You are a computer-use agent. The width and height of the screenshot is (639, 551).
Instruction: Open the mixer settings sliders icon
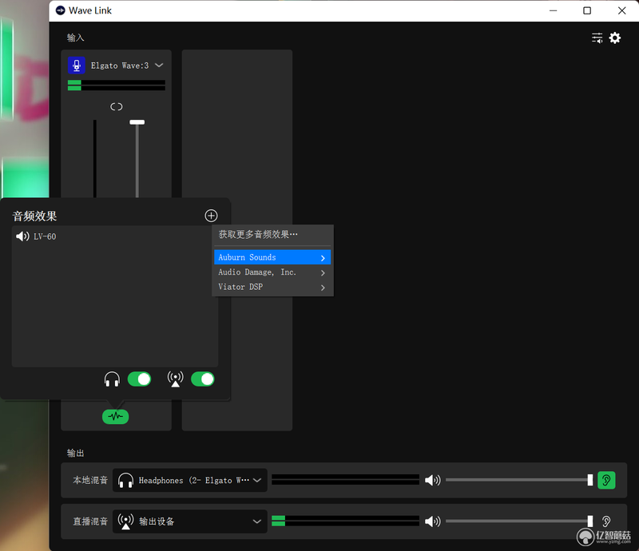[597, 38]
